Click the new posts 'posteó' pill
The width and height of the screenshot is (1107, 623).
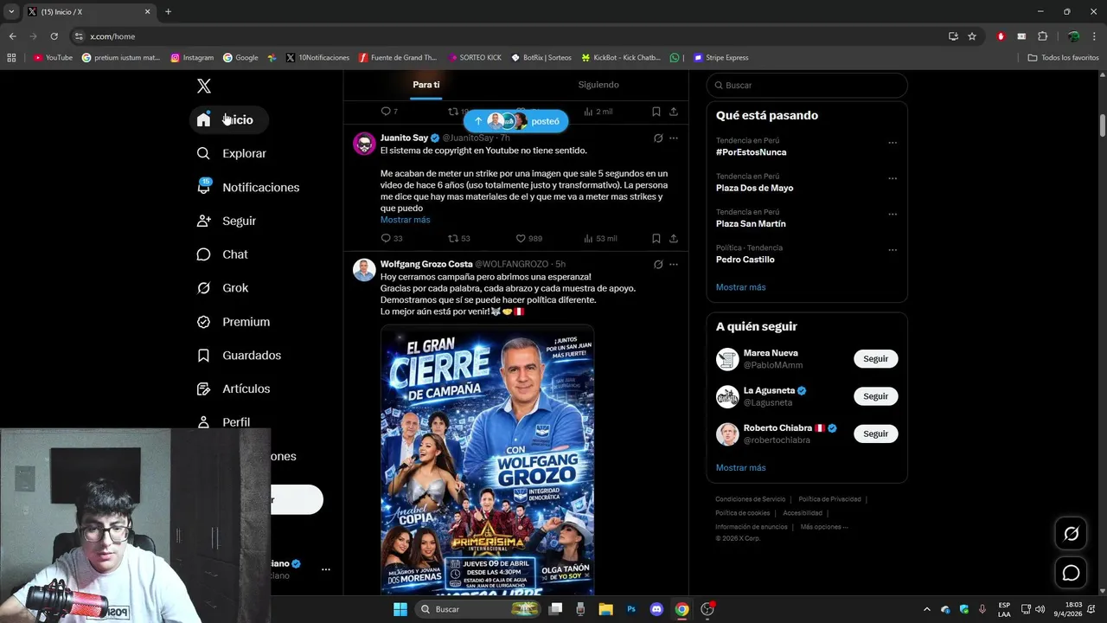pyautogui.click(x=516, y=121)
